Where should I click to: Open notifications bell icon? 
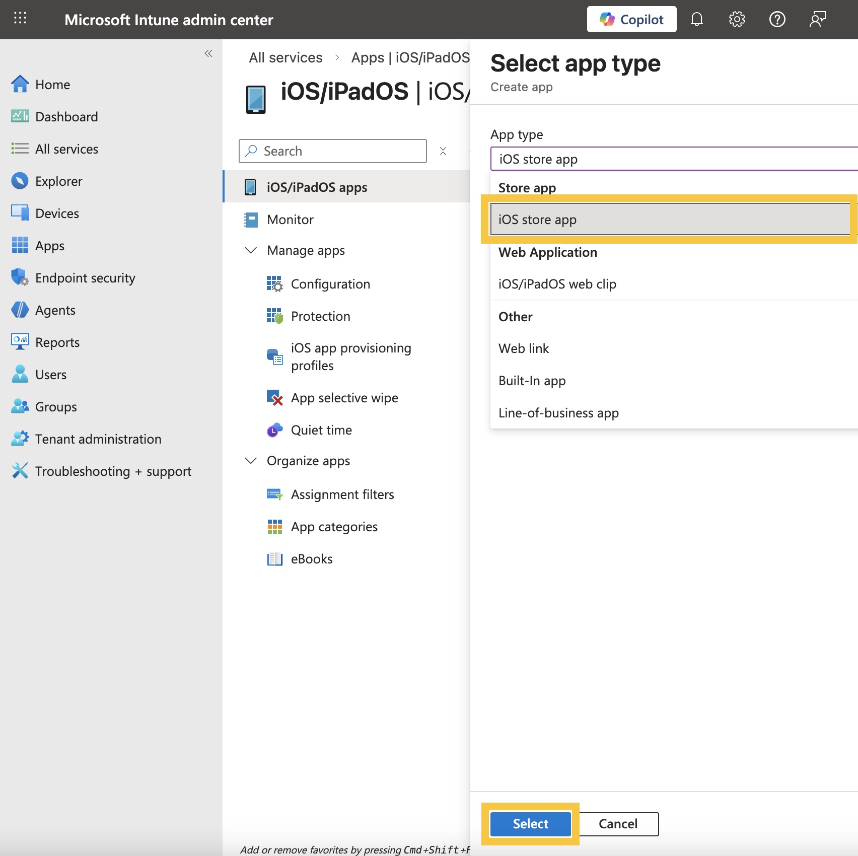(x=696, y=20)
